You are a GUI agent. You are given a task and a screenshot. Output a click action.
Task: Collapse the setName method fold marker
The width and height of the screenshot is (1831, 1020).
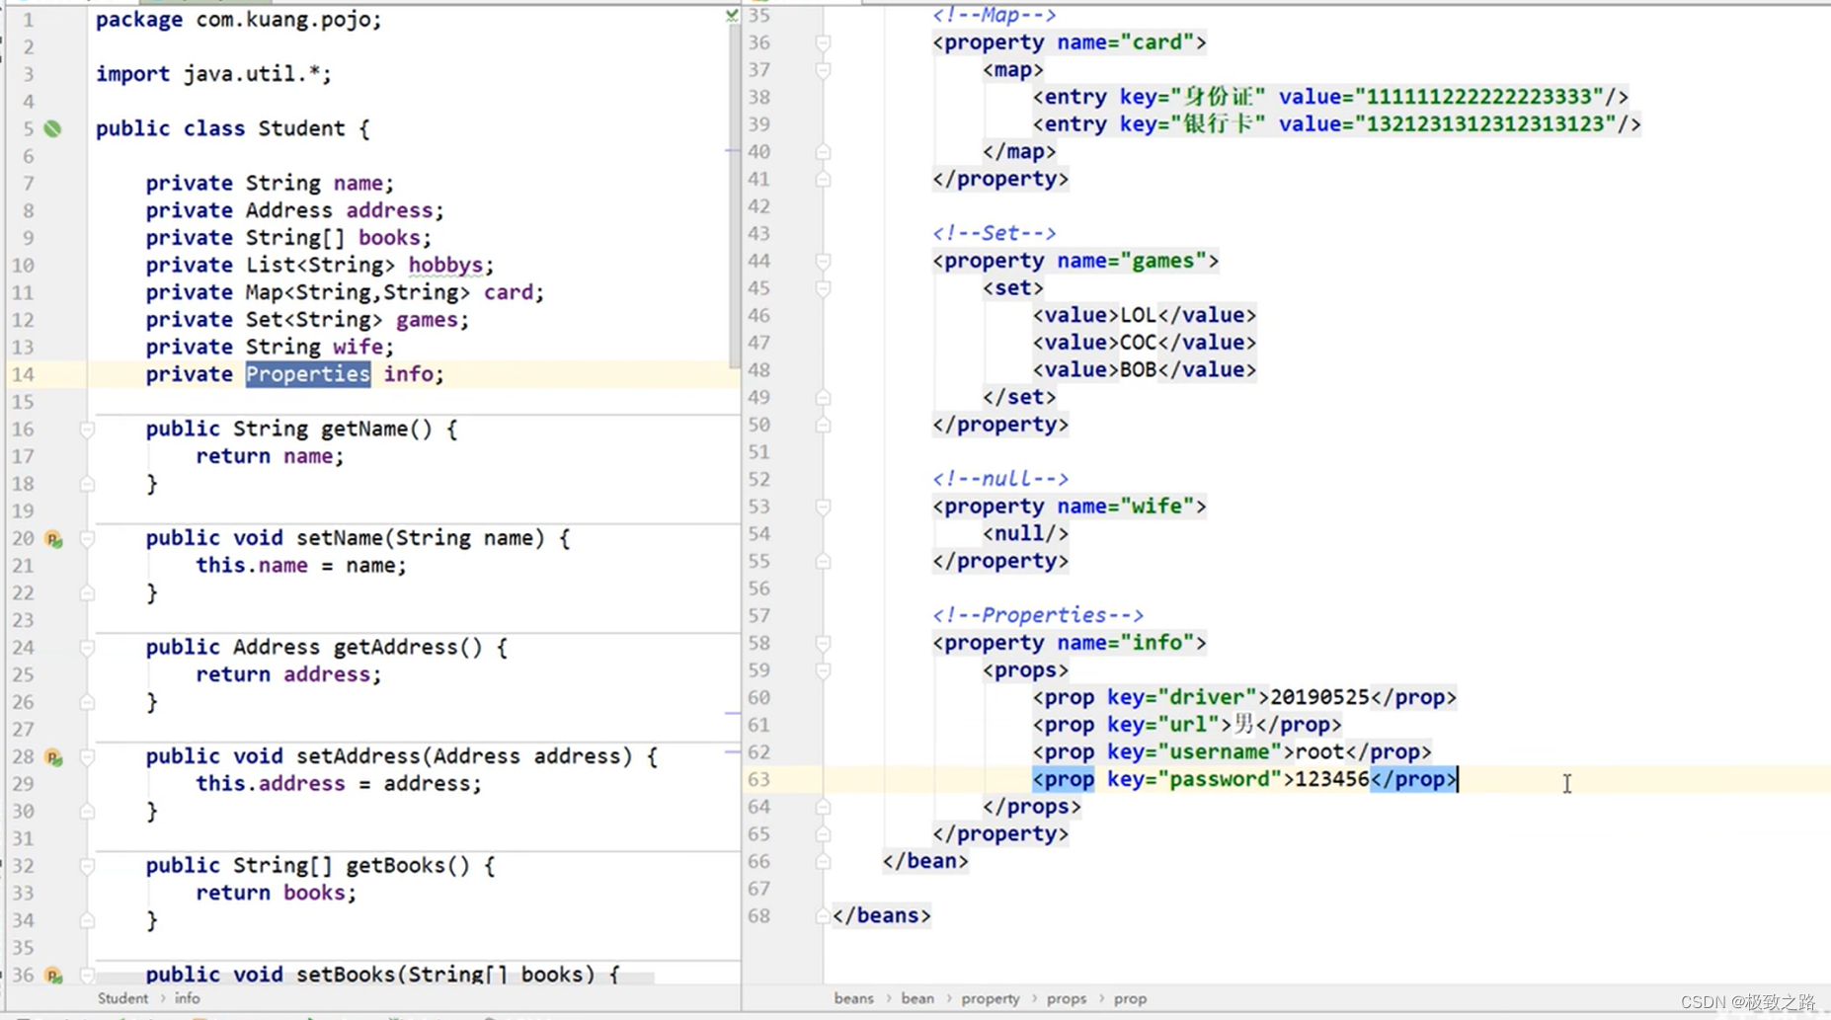(x=87, y=539)
